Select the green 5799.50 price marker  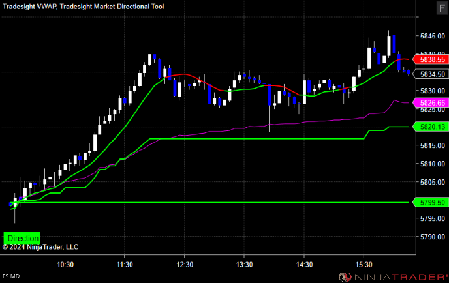[431, 203]
